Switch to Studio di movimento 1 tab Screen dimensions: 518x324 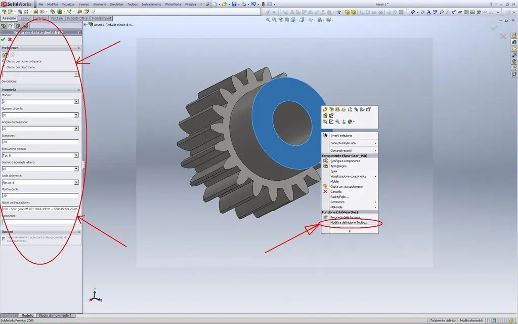pyautogui.click(x=55, y=315)
